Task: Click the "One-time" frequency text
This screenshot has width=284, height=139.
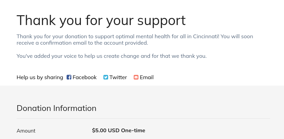Action: tap(133, 130)
